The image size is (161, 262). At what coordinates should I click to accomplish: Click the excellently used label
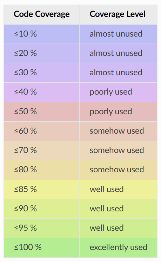pyautogui.click(x=118, y=248)
